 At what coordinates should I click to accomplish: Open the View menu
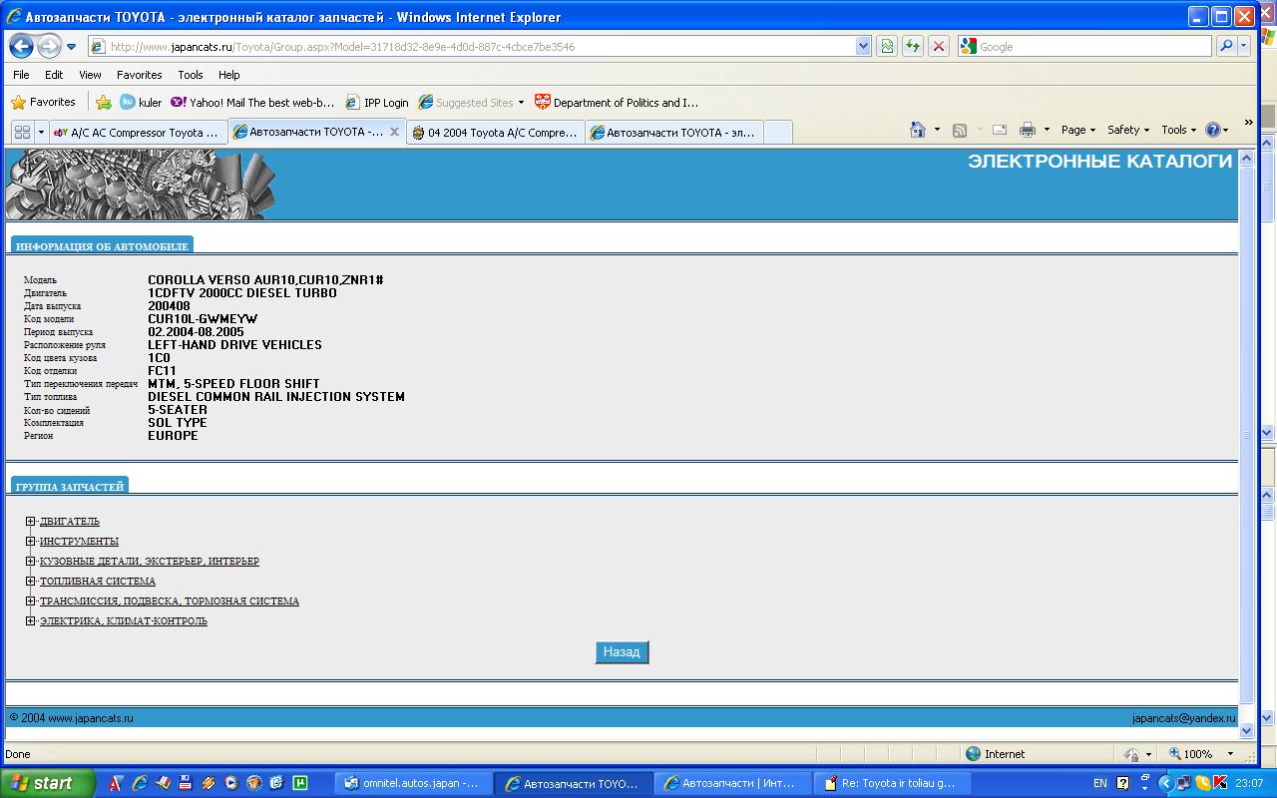click(x=90, y=75)
